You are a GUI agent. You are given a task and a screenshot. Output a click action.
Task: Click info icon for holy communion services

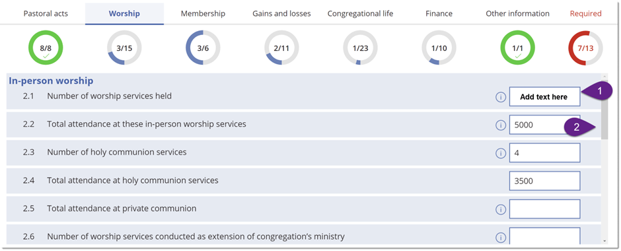click(x=501, y=153)
